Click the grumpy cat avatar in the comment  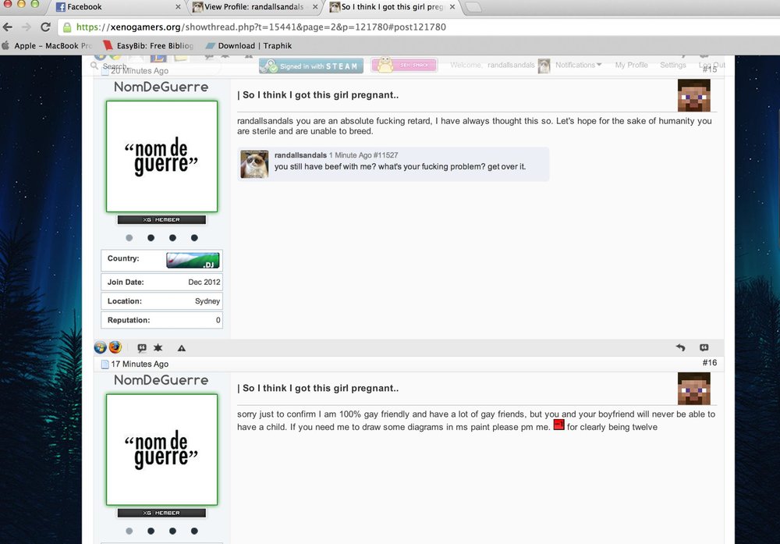tap(254, 164)
